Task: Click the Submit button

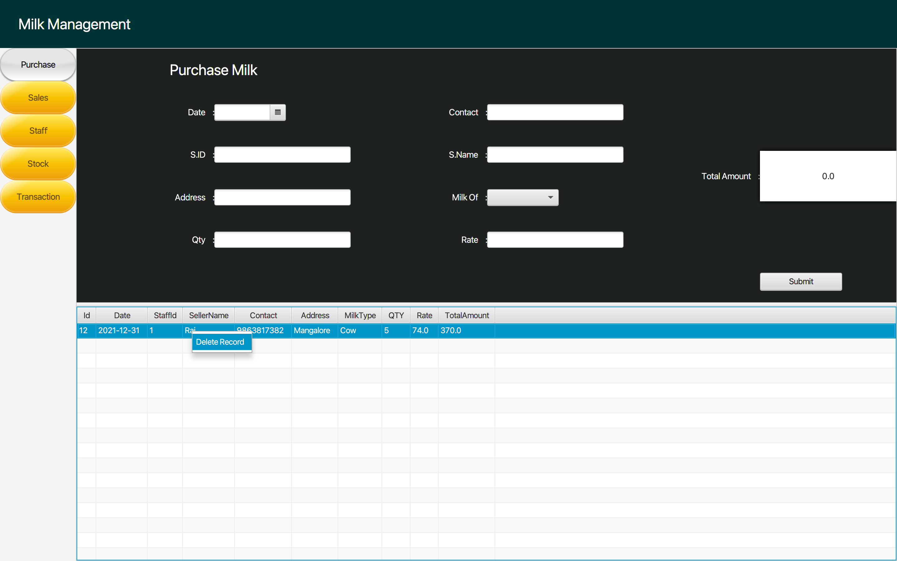Action: coord(801,281)
